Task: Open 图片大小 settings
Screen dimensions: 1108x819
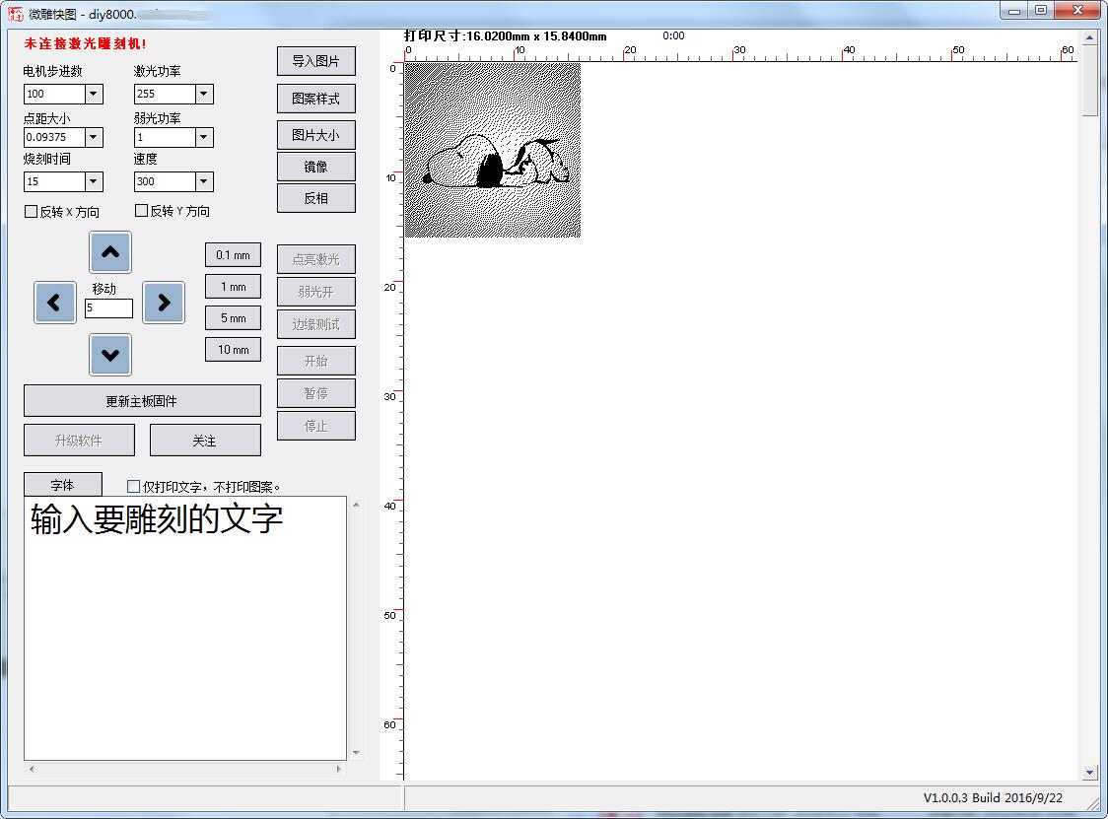Action: [315, 135]
